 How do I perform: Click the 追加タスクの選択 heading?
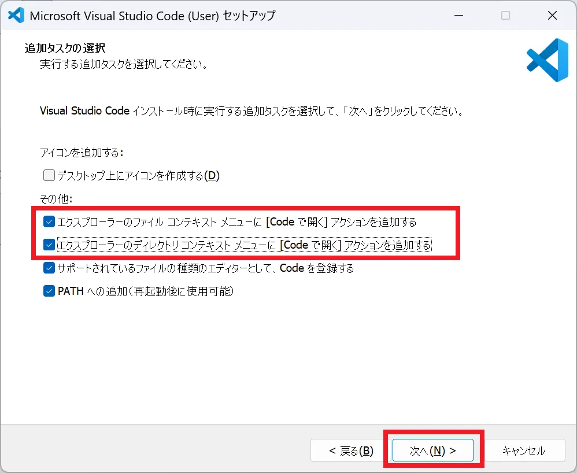[x=65, y=47]
